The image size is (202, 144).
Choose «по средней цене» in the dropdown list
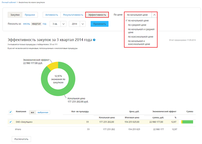pos(137,25)
